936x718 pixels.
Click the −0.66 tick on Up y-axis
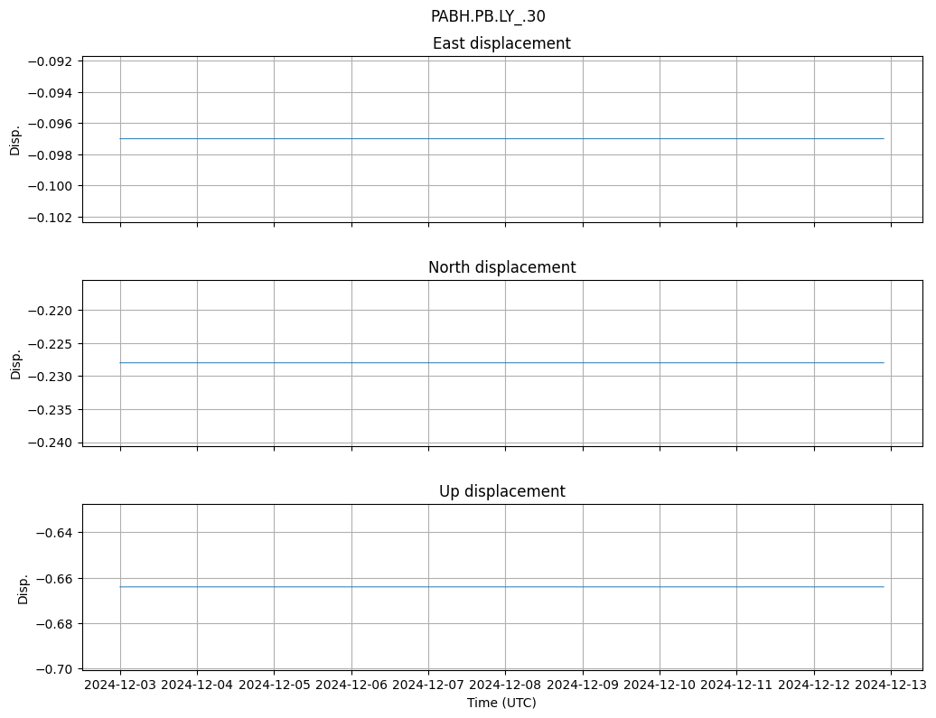pyautogui.click(x=58, y=578)
